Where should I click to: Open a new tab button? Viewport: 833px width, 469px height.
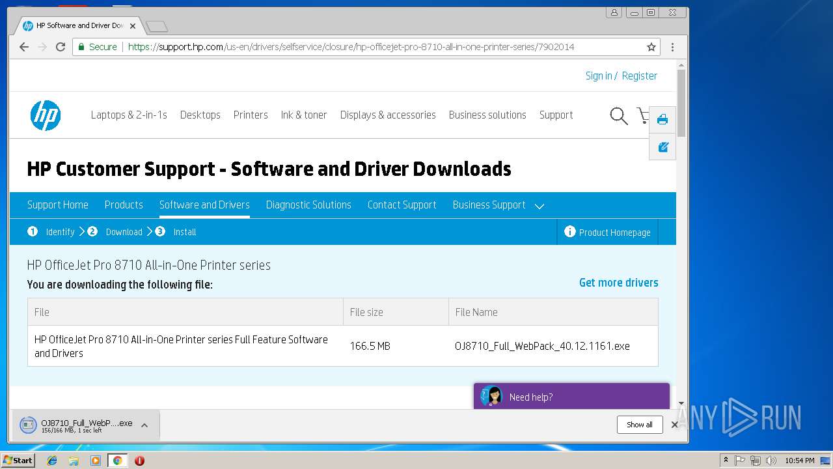pyautogui.click(x=157, y=26)
